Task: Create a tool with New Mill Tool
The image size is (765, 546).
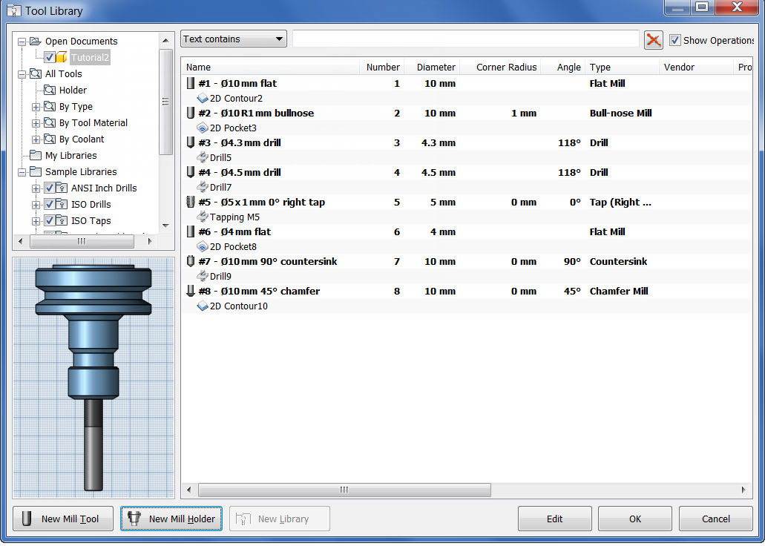Action: click(x=63, y=519)
